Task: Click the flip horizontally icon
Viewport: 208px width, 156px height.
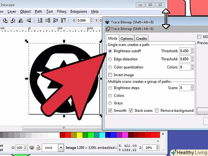Action: tap(21, 21)
